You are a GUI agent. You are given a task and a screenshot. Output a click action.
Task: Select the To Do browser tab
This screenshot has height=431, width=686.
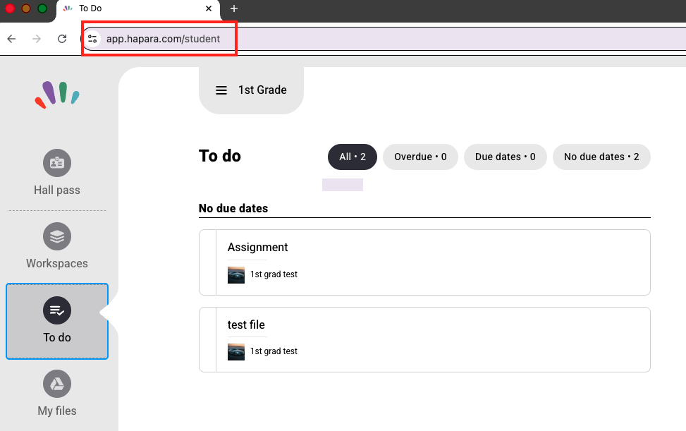137,8
